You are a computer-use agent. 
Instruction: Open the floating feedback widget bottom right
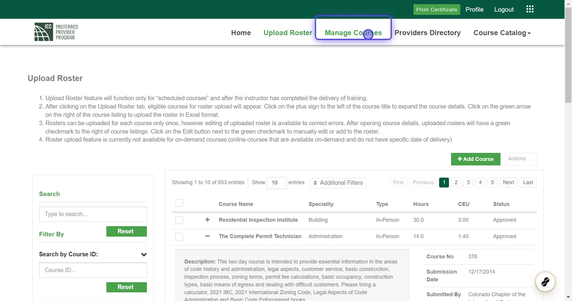click(x=545, y=282)
